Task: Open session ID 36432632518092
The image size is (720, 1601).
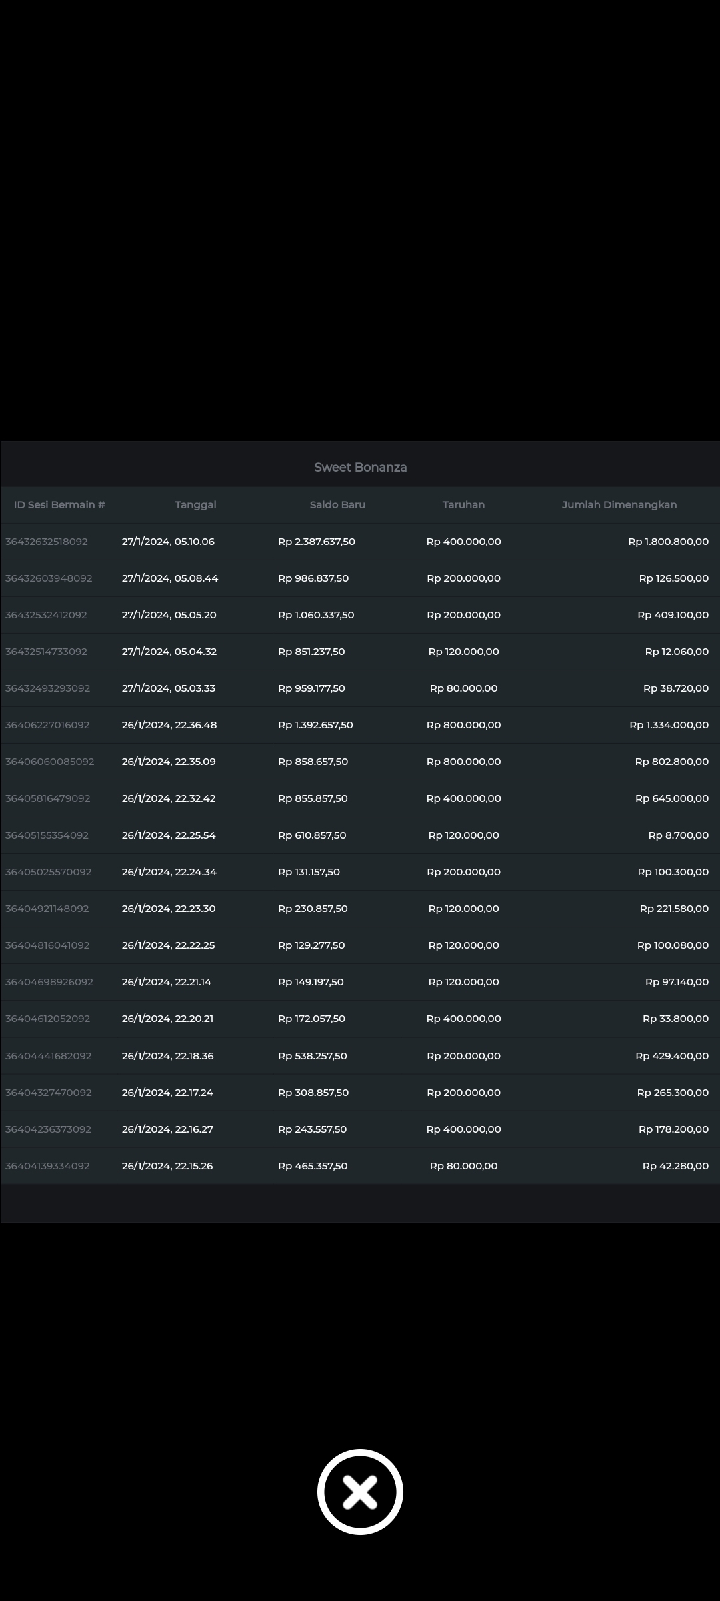Action: (47, 542)
